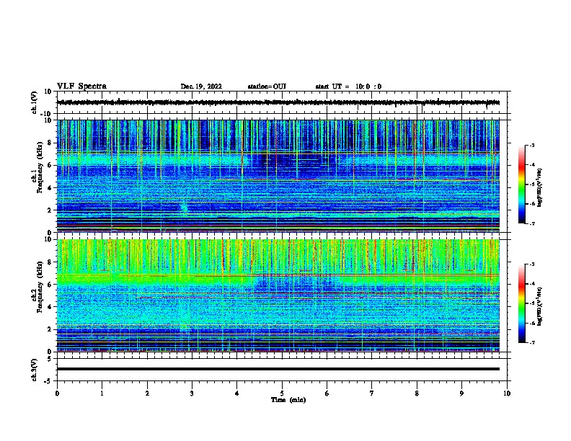This screenshot has height=441, width=571.
Task: Click the '-7' label on the ch.2 colorbar
Action: click(x=531, y=342)
